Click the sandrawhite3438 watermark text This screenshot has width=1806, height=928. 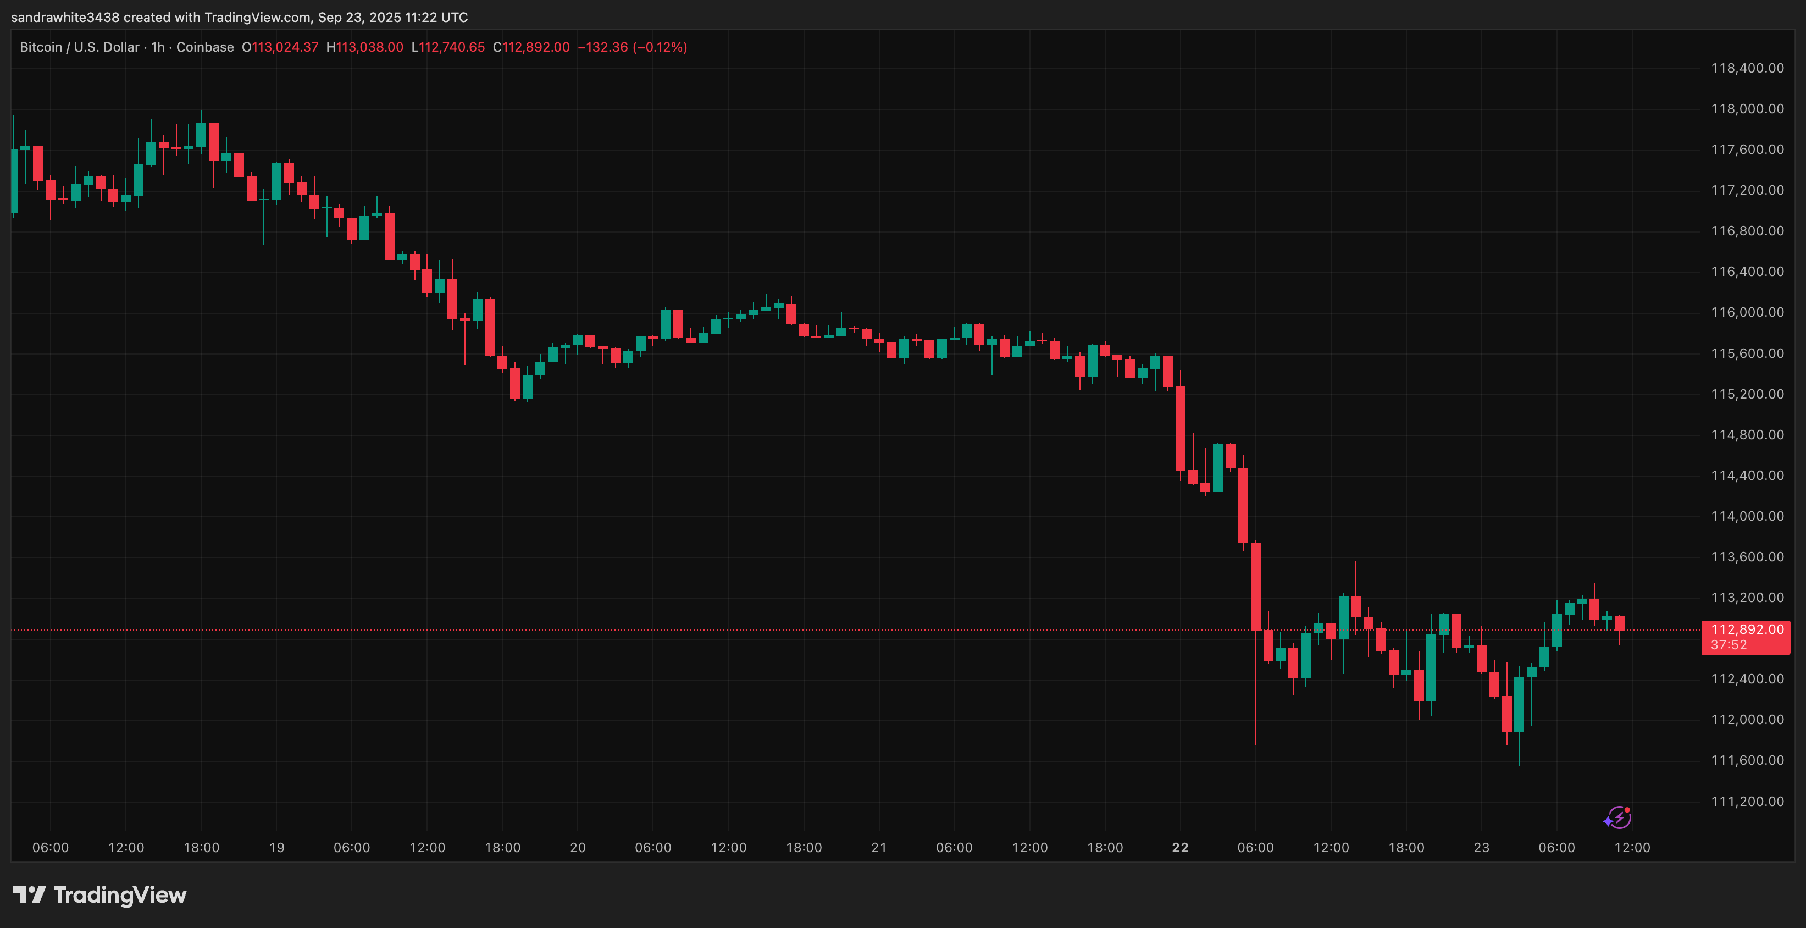coord(67,17)
